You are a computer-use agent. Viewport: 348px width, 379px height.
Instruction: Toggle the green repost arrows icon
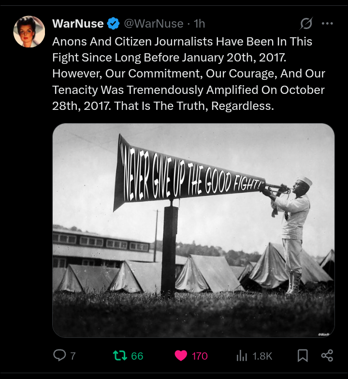[x=120, y=356]
